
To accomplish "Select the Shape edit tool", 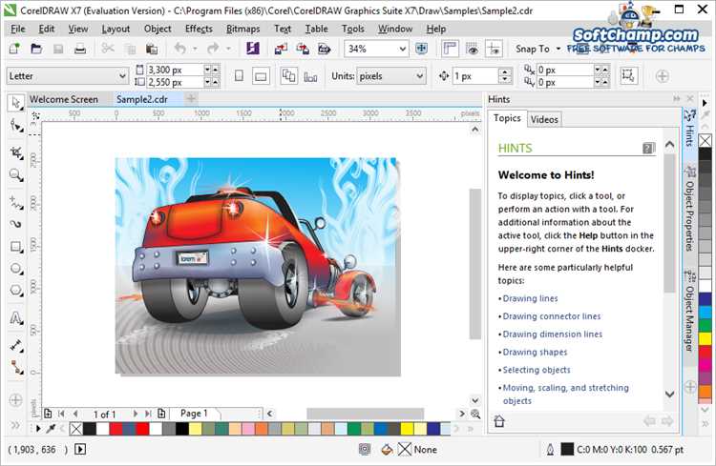I will (16, 126).
